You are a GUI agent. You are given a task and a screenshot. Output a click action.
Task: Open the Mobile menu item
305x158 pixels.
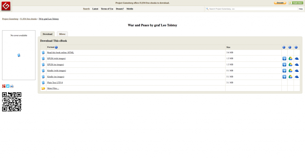130,9
